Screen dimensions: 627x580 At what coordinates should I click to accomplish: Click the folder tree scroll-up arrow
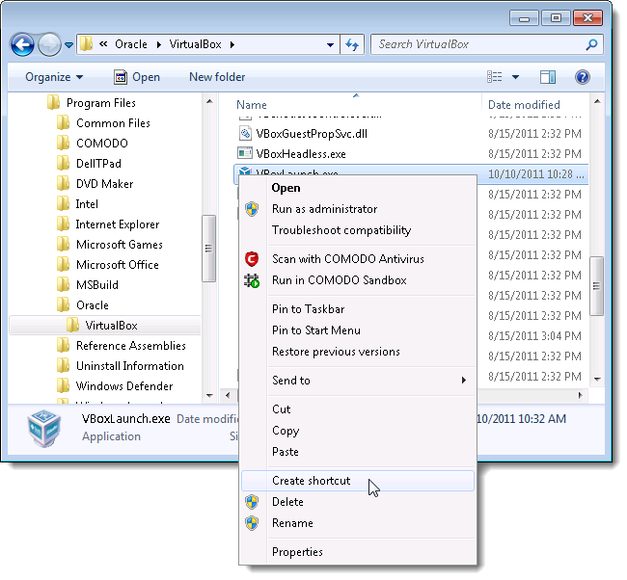[x=209, y=102]
